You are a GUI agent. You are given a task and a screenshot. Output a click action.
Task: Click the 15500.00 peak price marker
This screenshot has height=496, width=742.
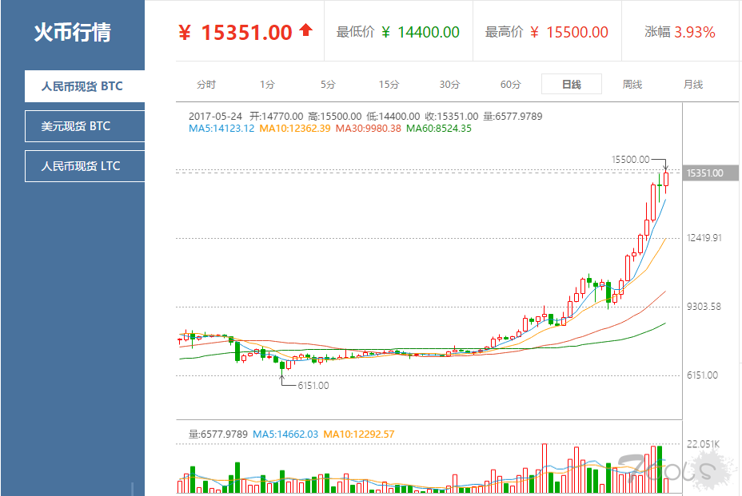pos(631,159)
